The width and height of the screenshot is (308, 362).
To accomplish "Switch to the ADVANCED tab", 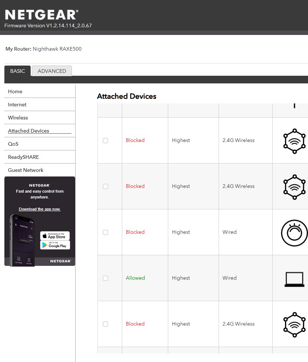I will point(52,71).
